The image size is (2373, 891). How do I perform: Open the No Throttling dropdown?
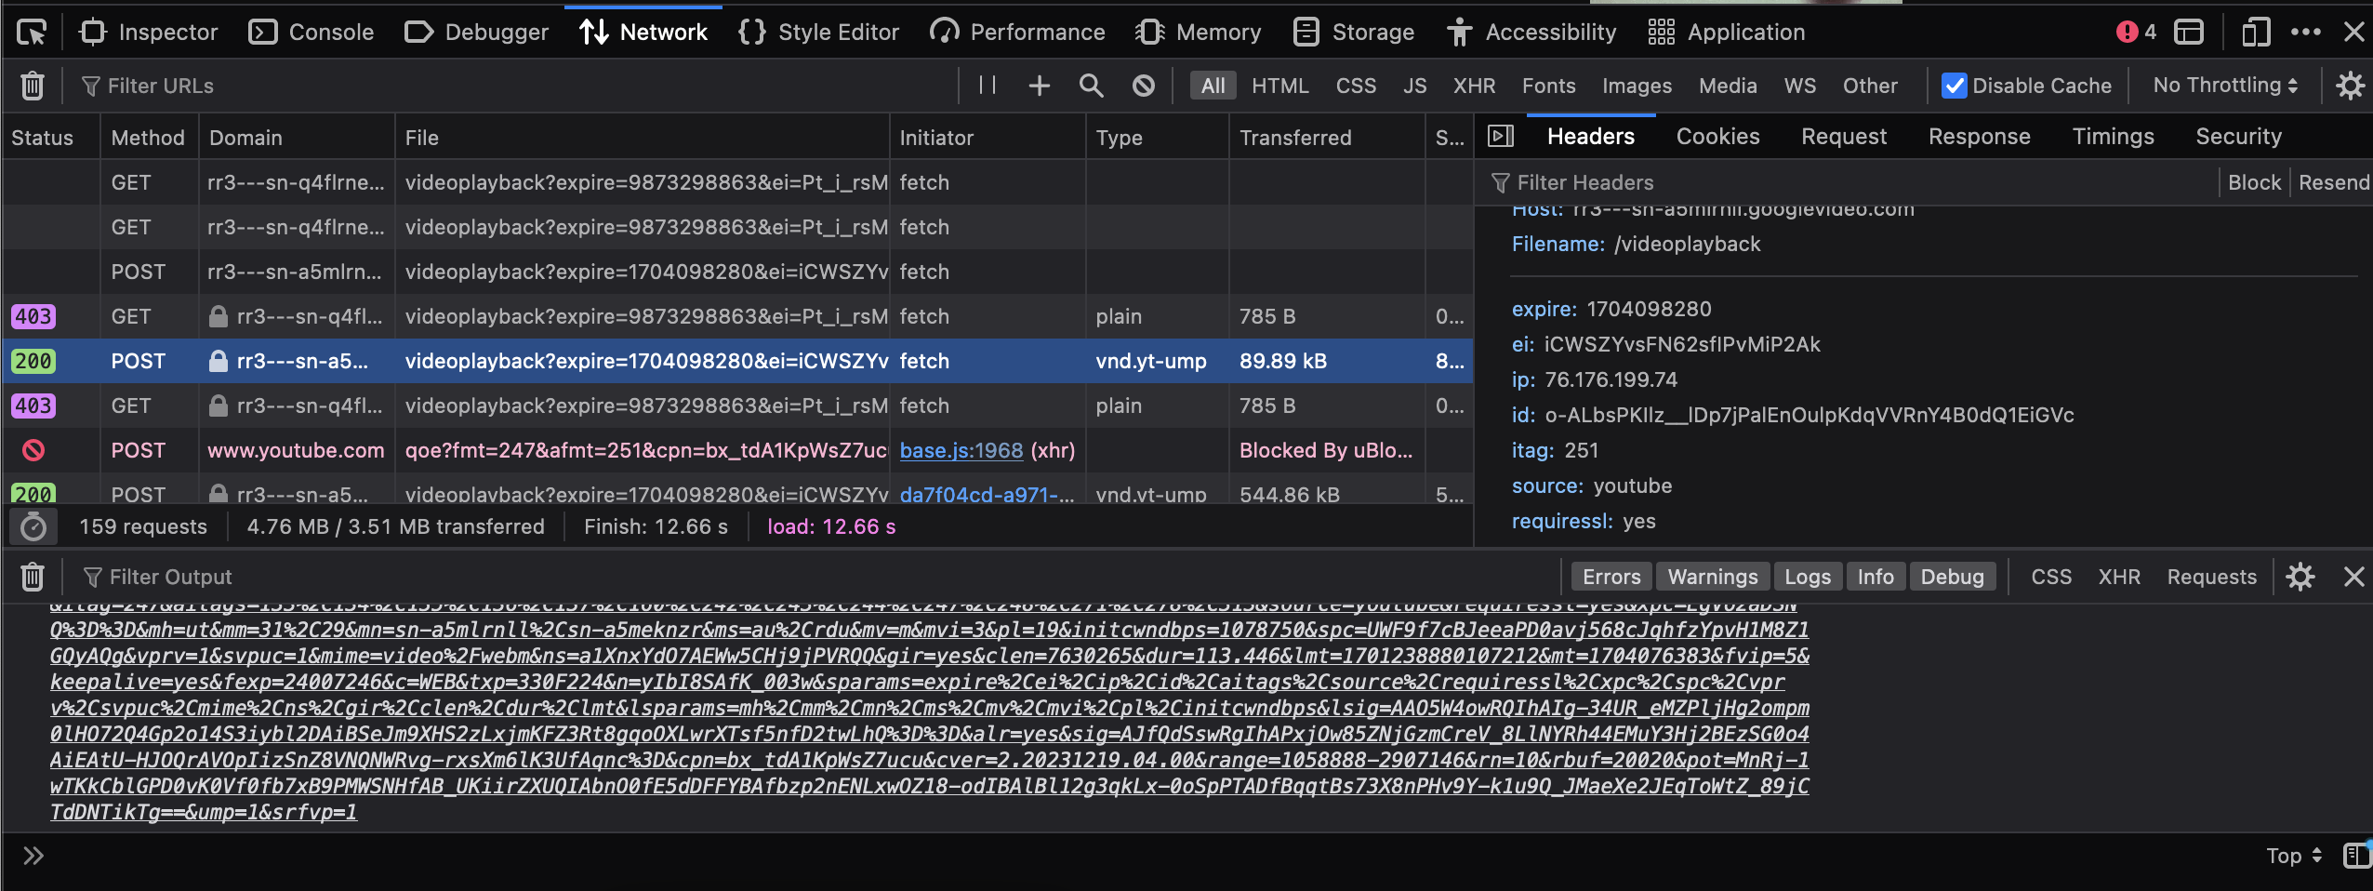(x=2224, y=86)
